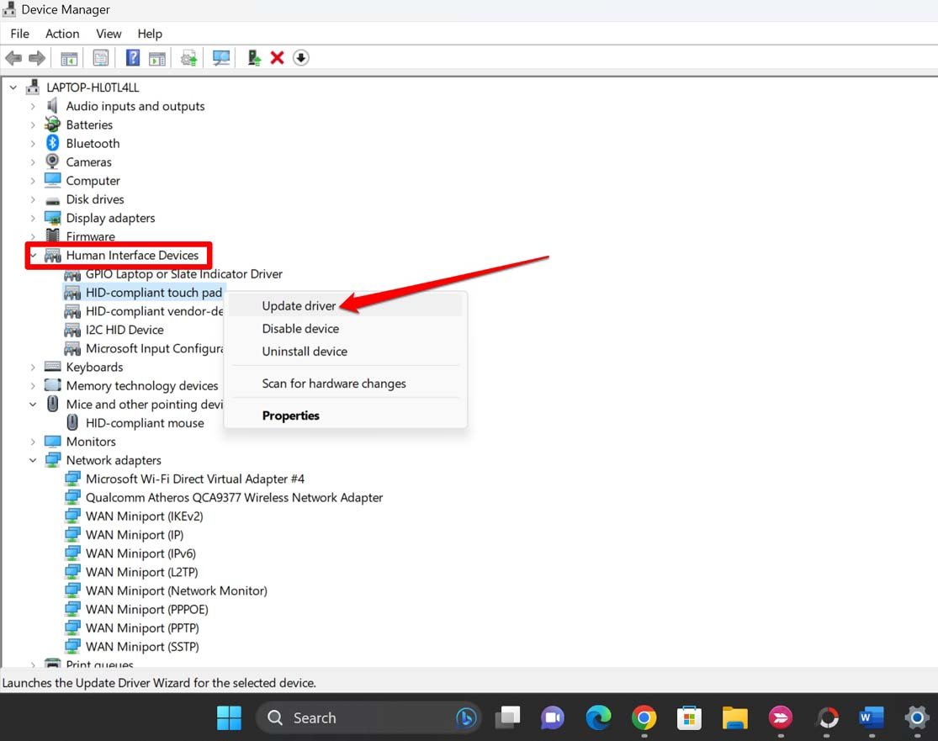Open Properties from the context menu
The height and width of the screenshot is (741, 938).
(345, 415)
